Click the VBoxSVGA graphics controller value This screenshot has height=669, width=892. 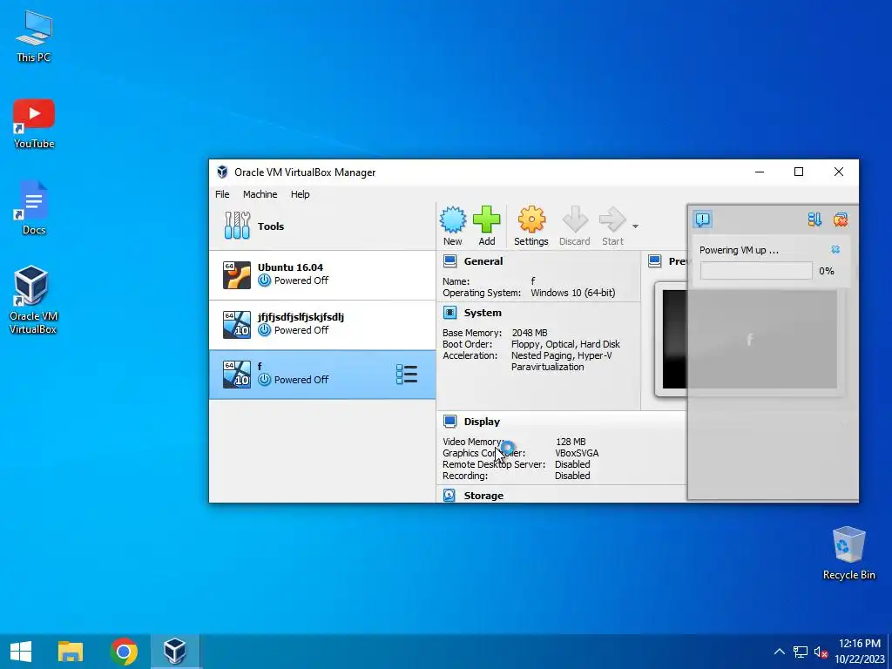(577, 453)
